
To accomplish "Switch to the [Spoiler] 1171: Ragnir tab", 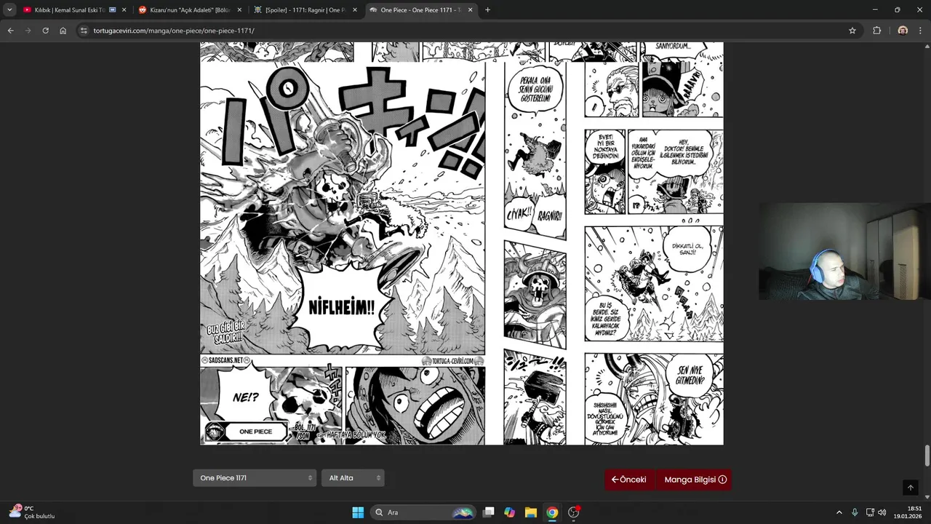I will (x=305, y=9).
